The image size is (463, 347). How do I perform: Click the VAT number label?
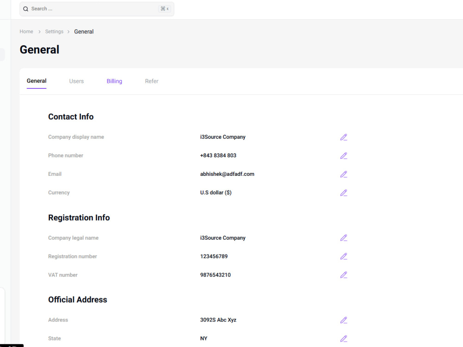pyautogui.click(x=63, y=275)
